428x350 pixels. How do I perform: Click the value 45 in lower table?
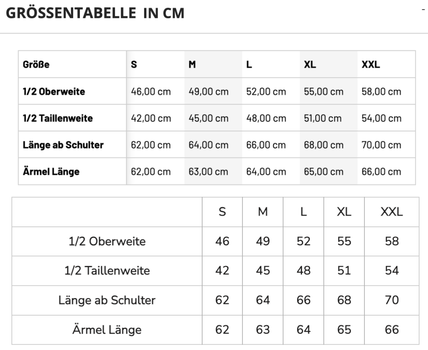pyautogui.click(x=263, y=271)
